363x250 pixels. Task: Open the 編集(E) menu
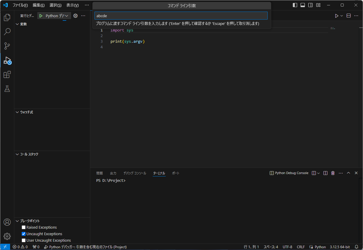pos(39,5)
